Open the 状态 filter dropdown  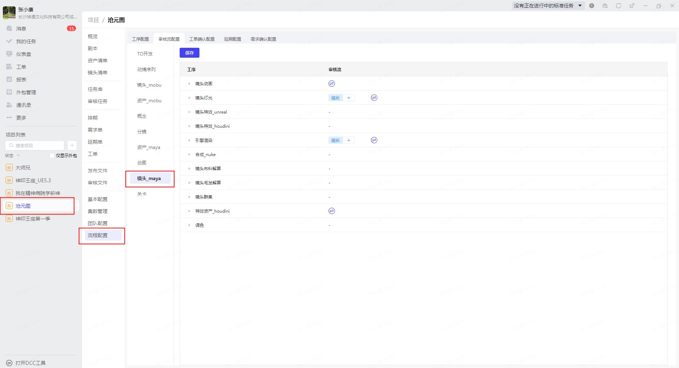coord(13,156)
